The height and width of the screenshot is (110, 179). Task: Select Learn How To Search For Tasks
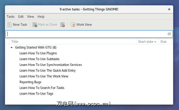tap(42, 88)
